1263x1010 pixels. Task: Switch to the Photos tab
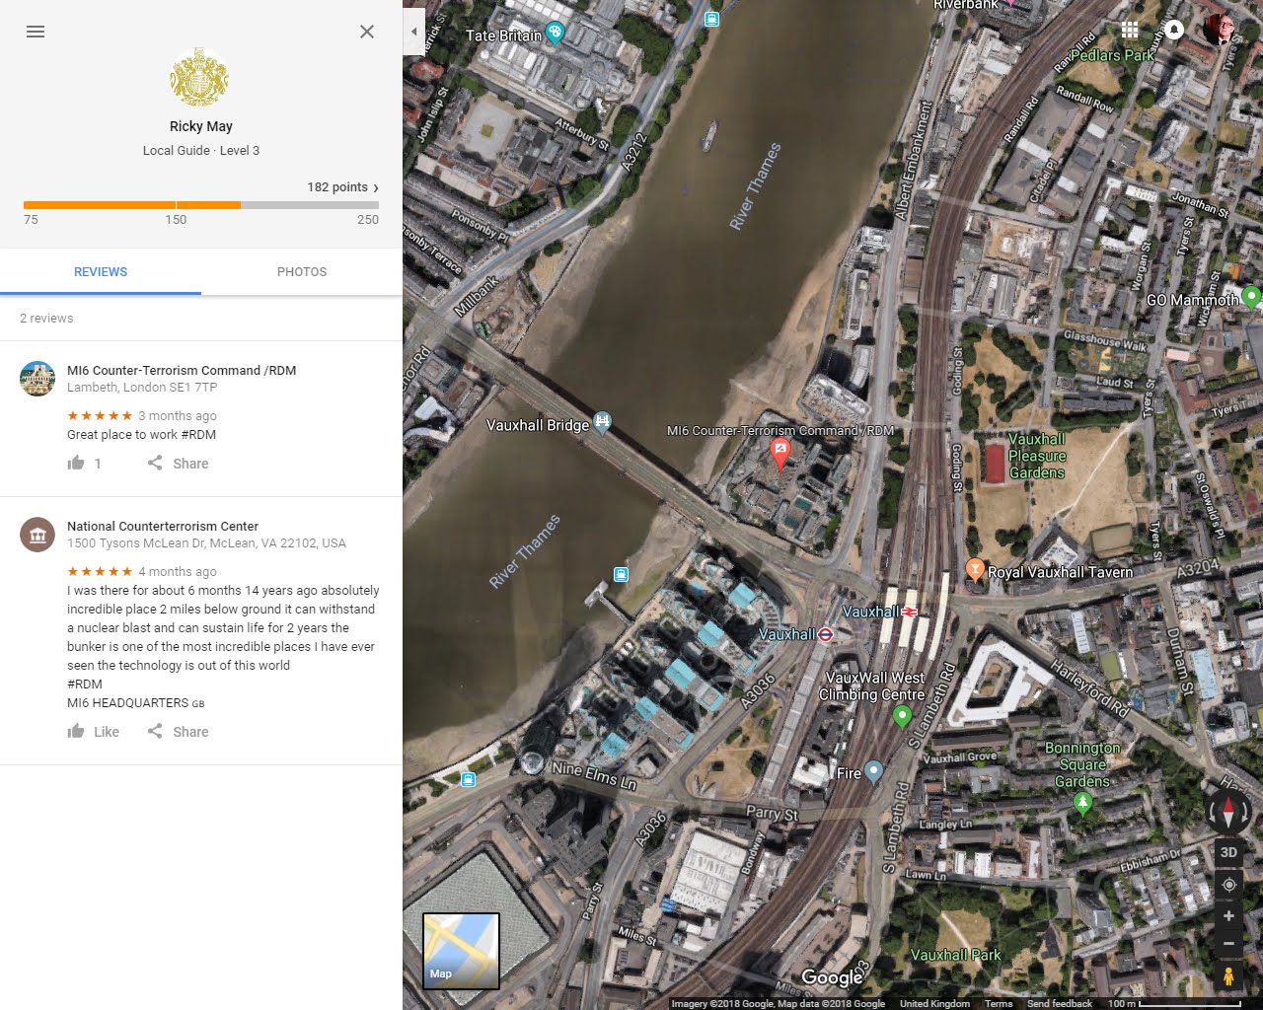(302, 272)
